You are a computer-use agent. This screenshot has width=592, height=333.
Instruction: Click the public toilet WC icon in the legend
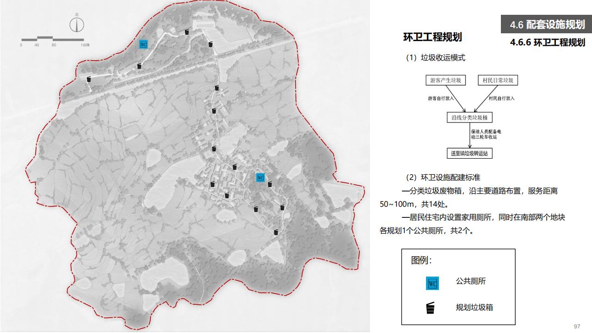432,283
